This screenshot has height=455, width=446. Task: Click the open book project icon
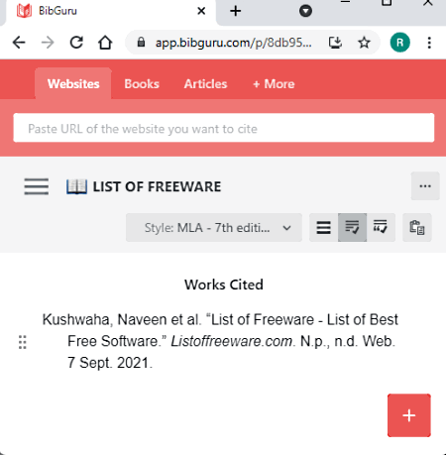pyautogui.click(x=76, y=186)
